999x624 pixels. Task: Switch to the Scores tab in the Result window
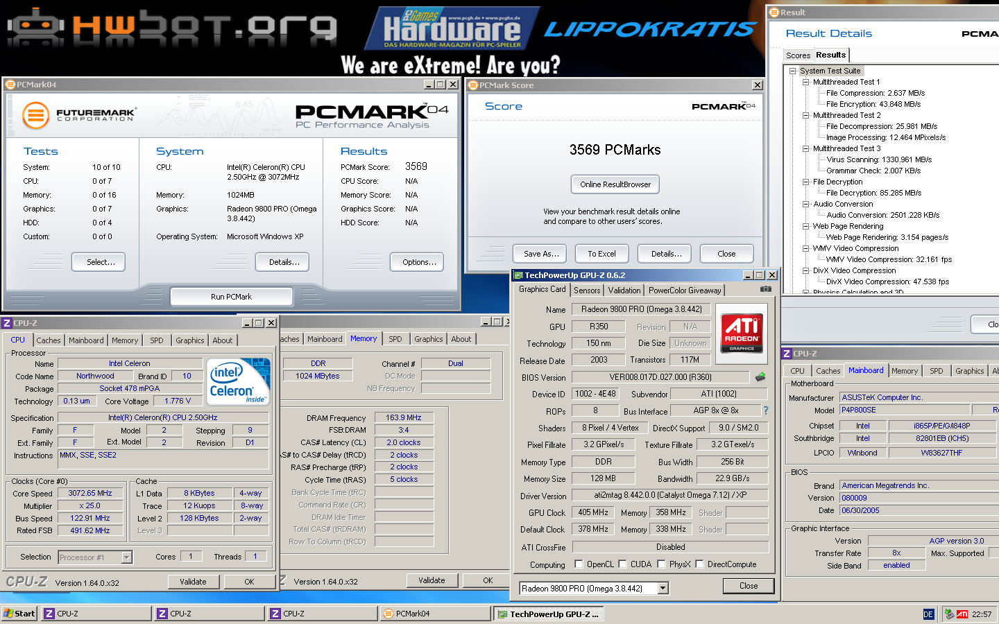pos(798,55)
